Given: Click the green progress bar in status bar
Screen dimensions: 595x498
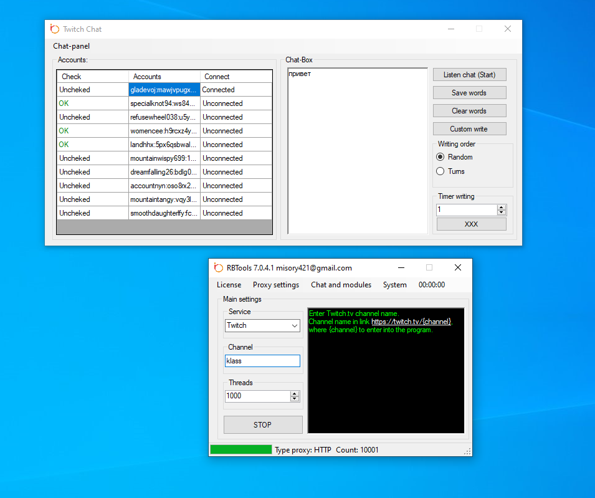Looking at the screenshot, I should 241,449.
